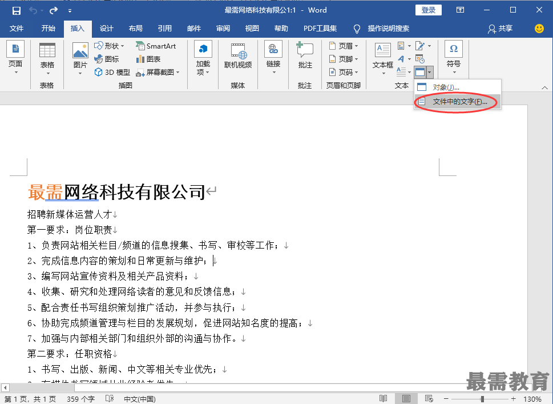
Task: Open the 帮助 tab
Action: click(x=281, y=29)
